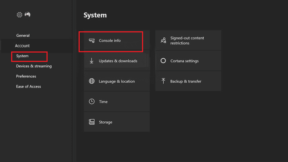Click the Backup & transfer upload icon
The image size is (288, 162).
point(163,81)
